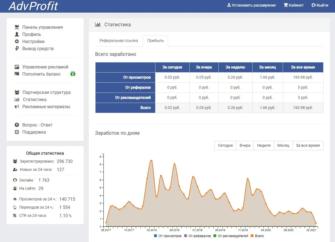Click the highest peak point at 03.2018
This screenshot has height=242, width=335.
[x=151, y=160]
